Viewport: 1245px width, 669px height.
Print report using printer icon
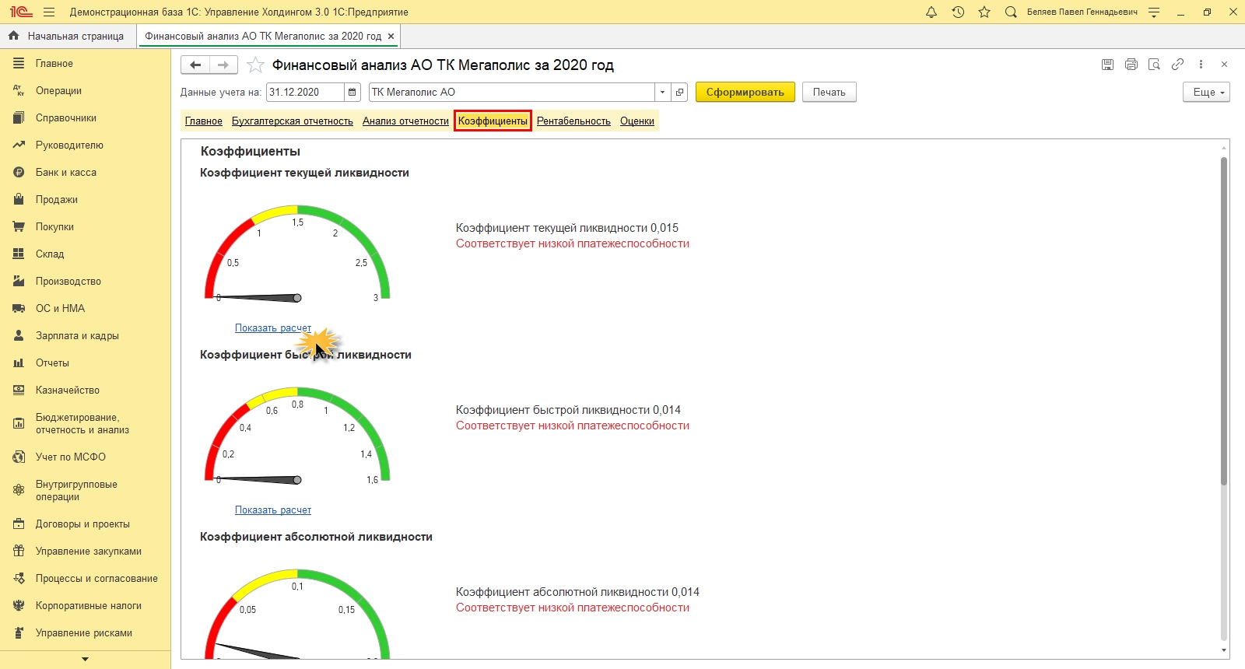(1131, 65)
